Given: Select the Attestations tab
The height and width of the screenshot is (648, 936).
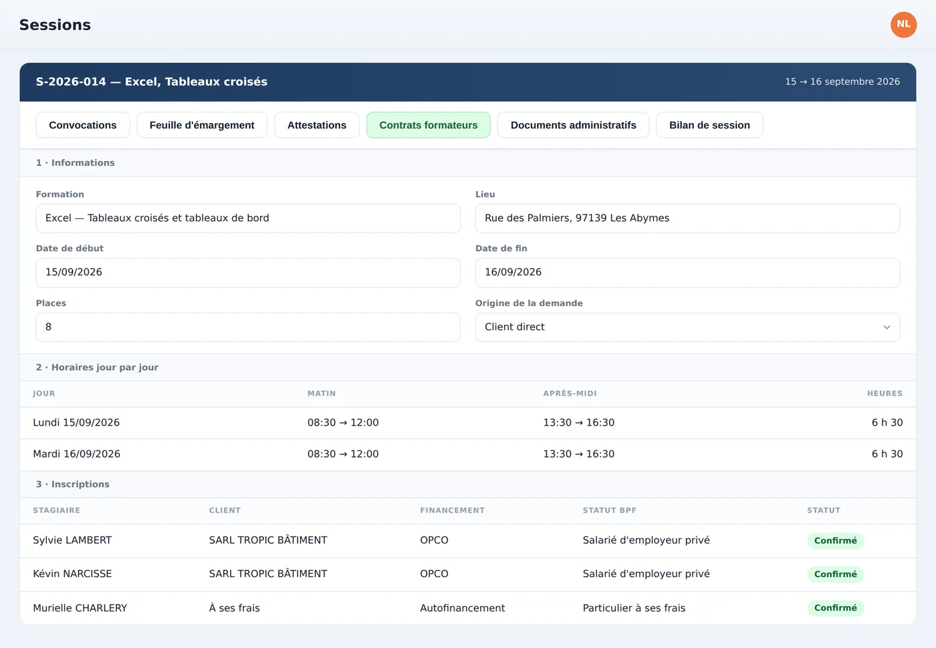Looking at the screenshot, I should 317,125.
